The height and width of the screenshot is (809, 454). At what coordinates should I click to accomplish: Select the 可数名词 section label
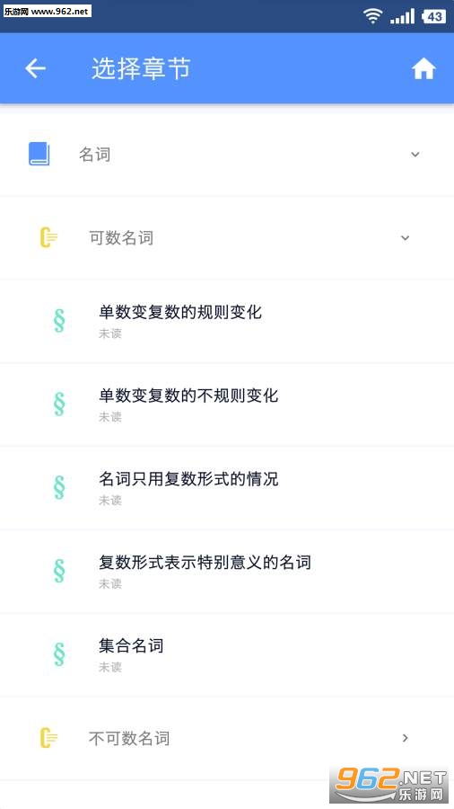pyautogui.click(x=121, y=238)
